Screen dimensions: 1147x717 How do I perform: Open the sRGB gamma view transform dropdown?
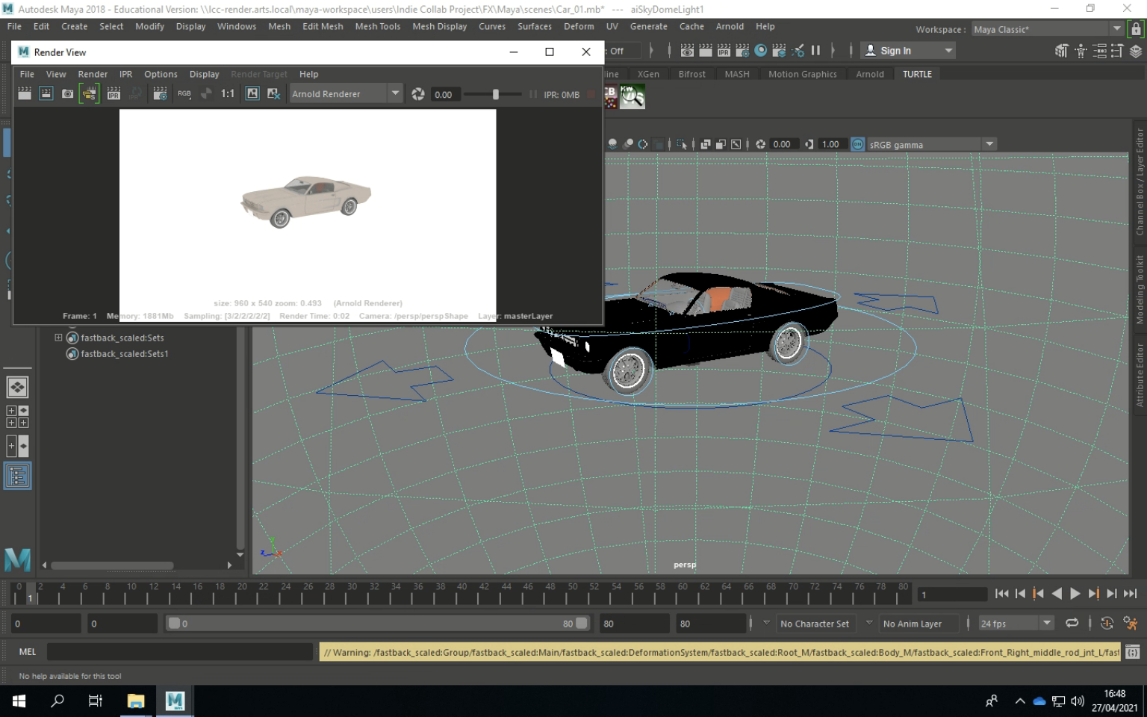point(989,144)
